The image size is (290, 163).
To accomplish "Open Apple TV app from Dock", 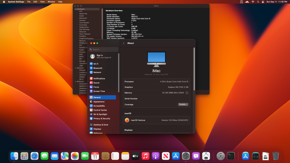I will click(135, 156).
